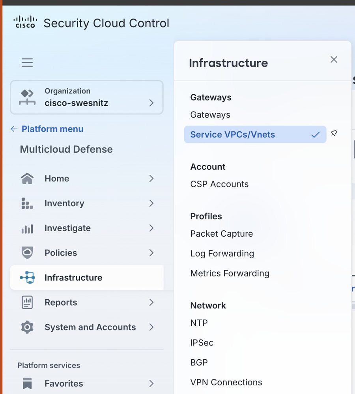
Task: Click the Policies shield icon
Action: [x=27, y=253]
